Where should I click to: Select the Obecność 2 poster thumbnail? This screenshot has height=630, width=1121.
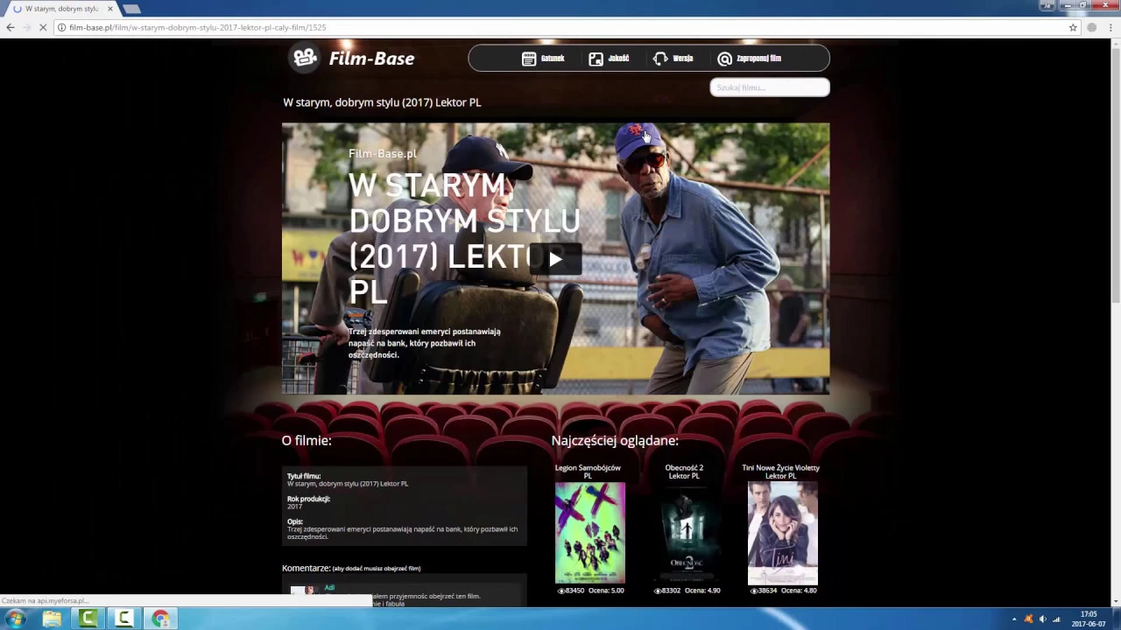point(687,533)
